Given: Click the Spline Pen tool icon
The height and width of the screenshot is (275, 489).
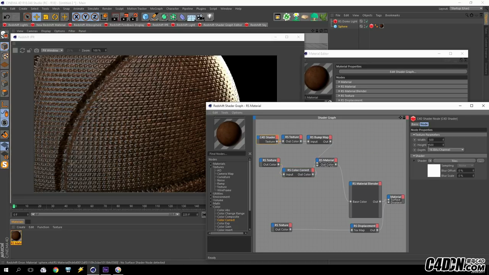Looking at the screenshot, I should tap(155, 17).
